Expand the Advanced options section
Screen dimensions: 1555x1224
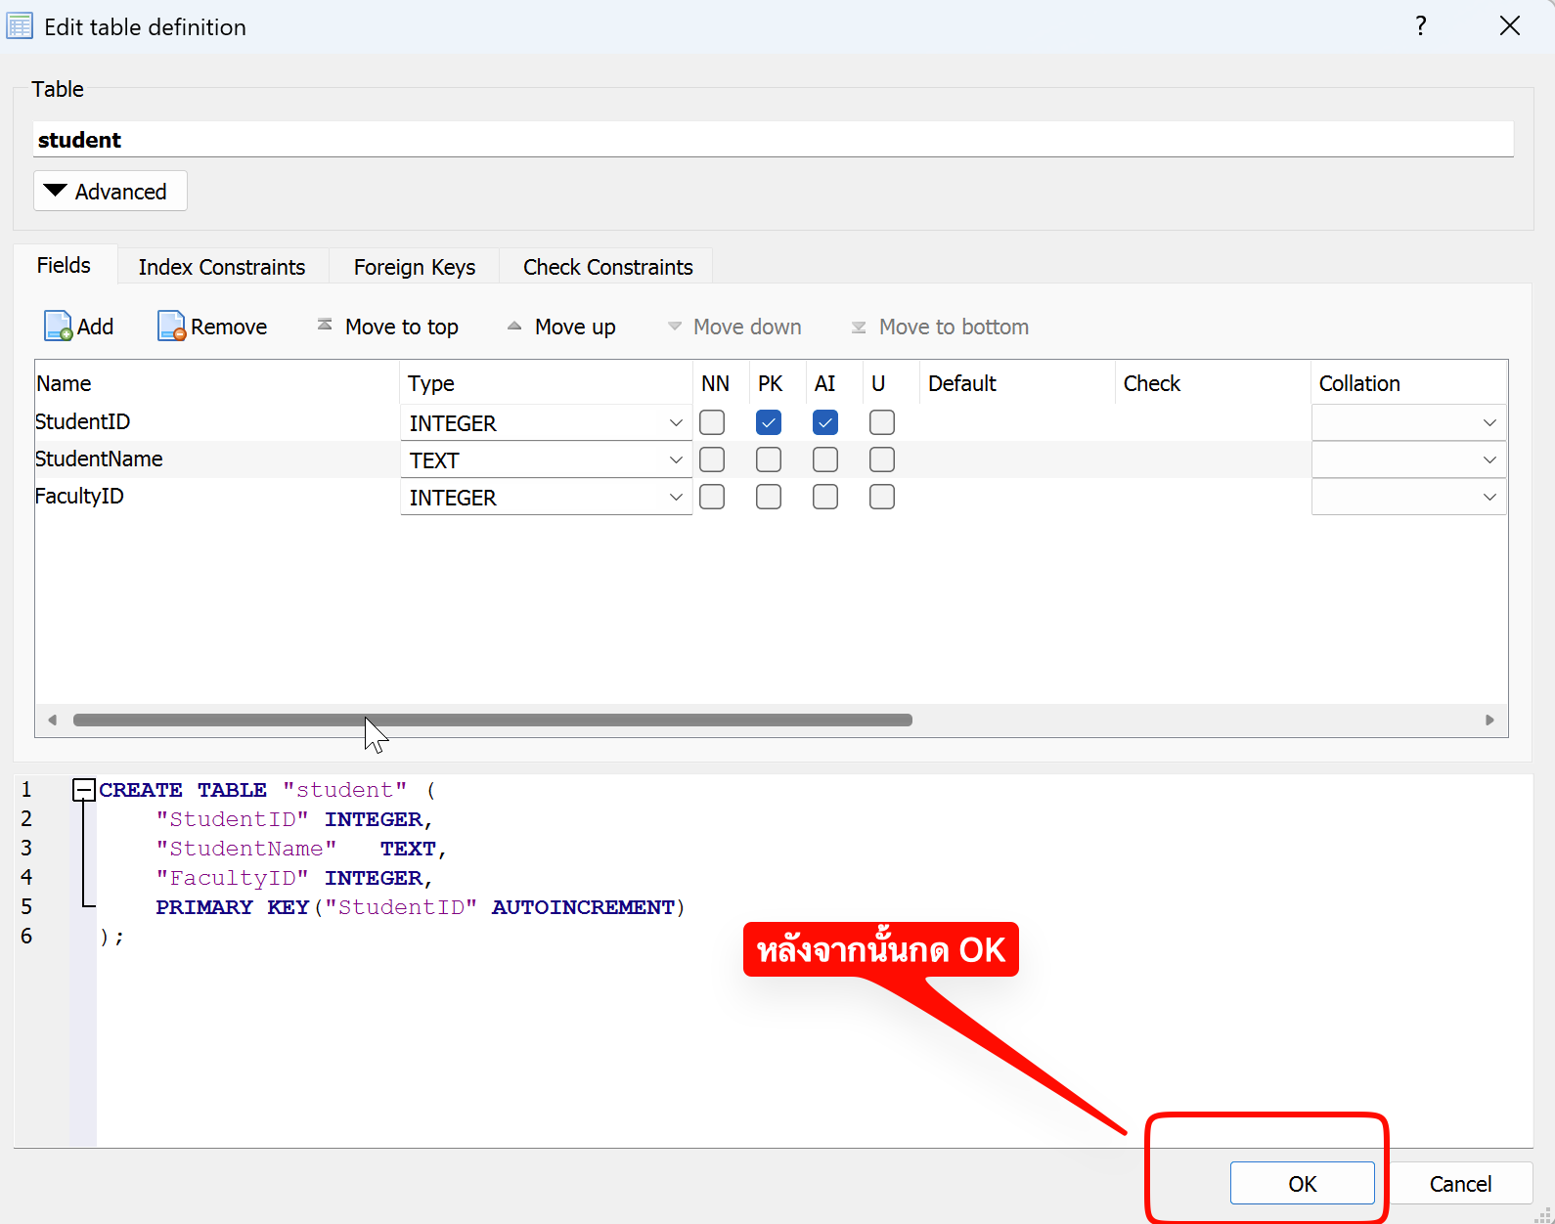coord(110,192)
